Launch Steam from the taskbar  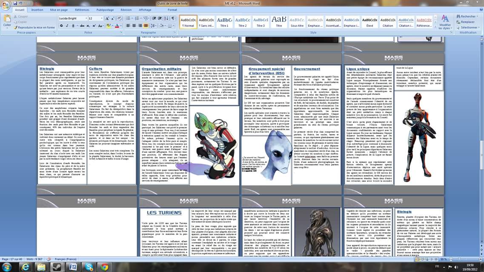pos(56,267)
